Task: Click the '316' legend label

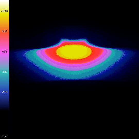Action: point(5,72)
